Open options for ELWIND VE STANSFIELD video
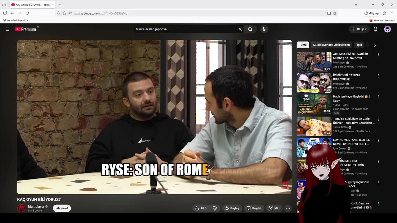The image size is (397, 223). coord(378,140)
